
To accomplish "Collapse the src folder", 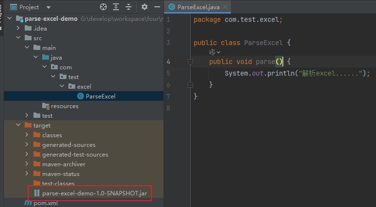I will click(18, 38).
